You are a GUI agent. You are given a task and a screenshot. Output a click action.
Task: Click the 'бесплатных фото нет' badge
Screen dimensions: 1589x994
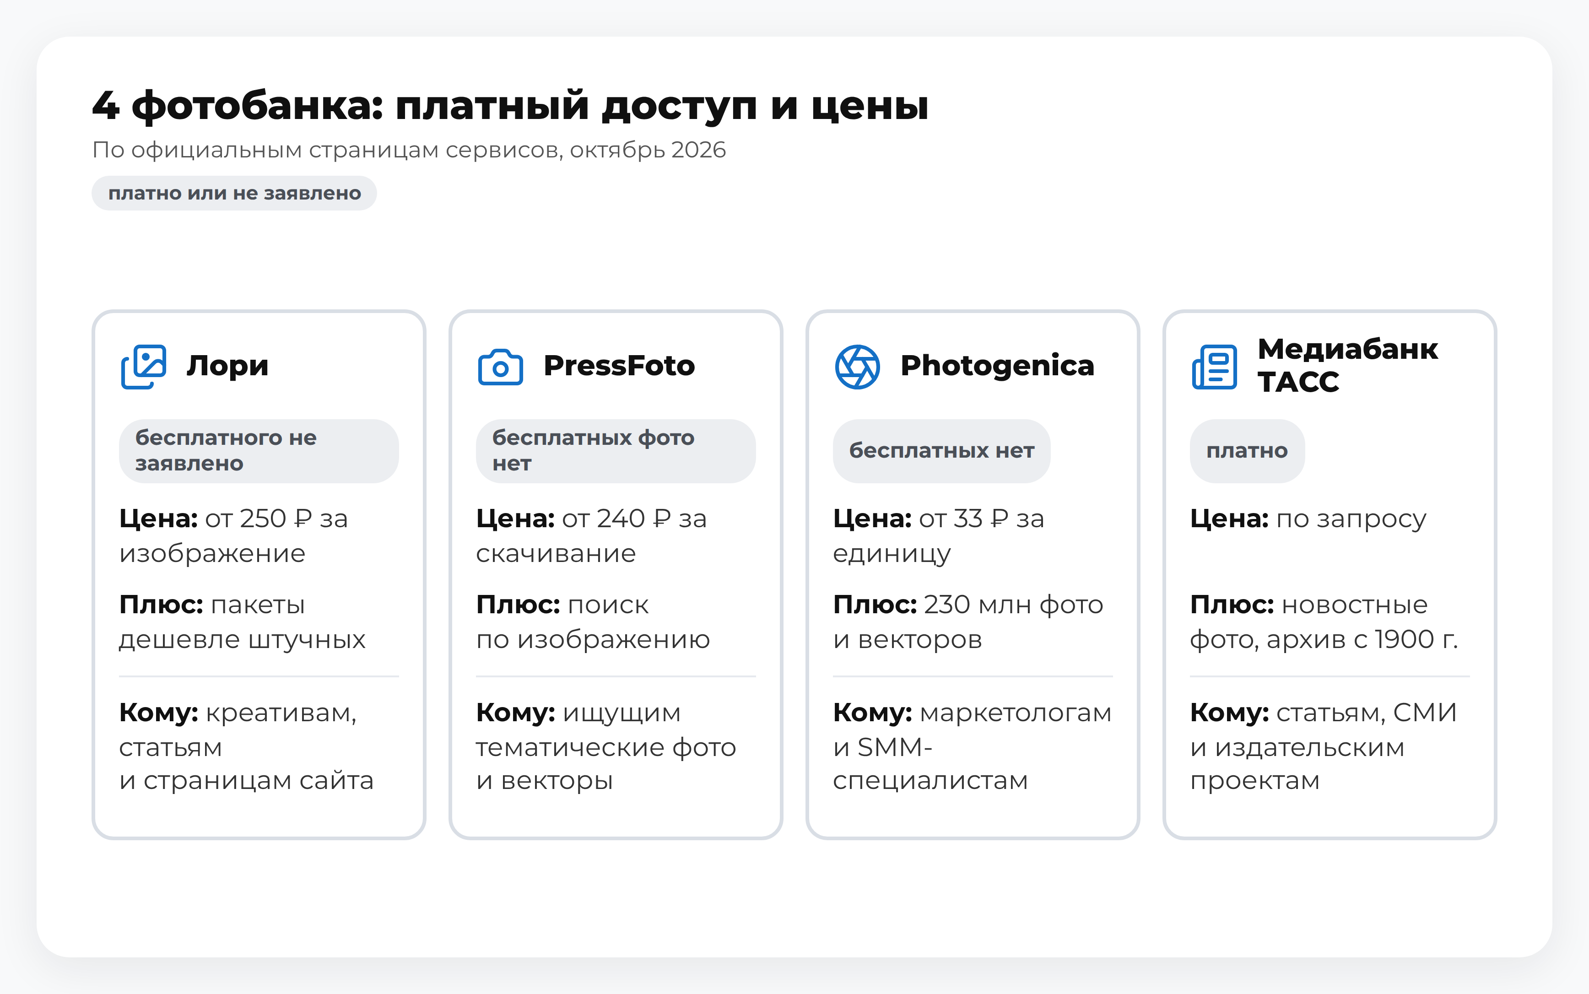[x=616, y=451]
